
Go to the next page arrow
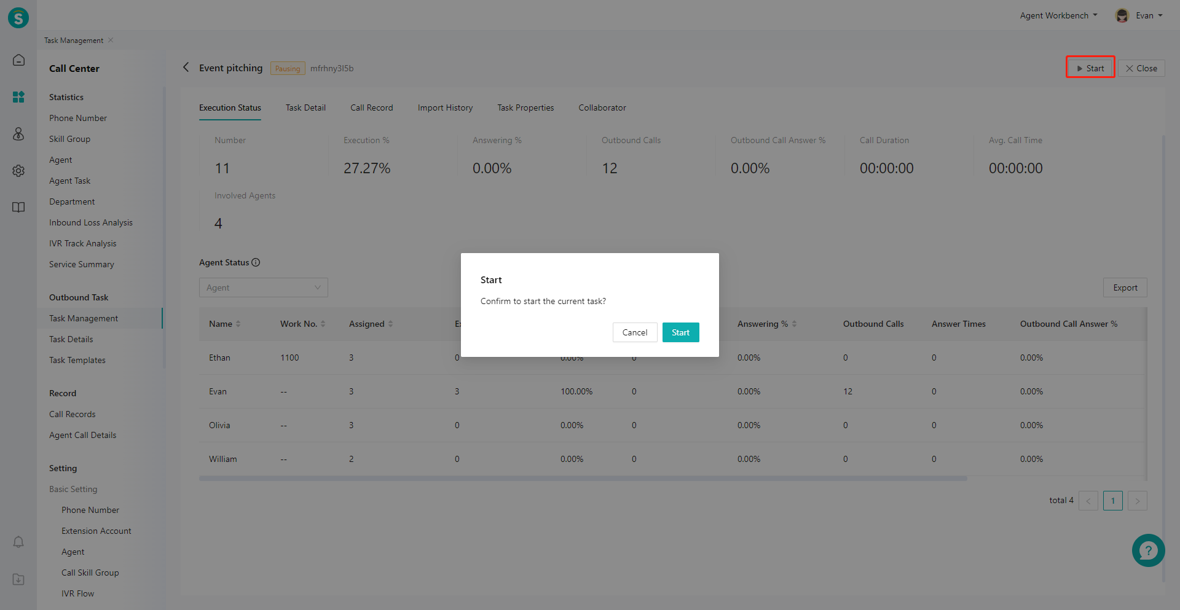coord(1138,501)
